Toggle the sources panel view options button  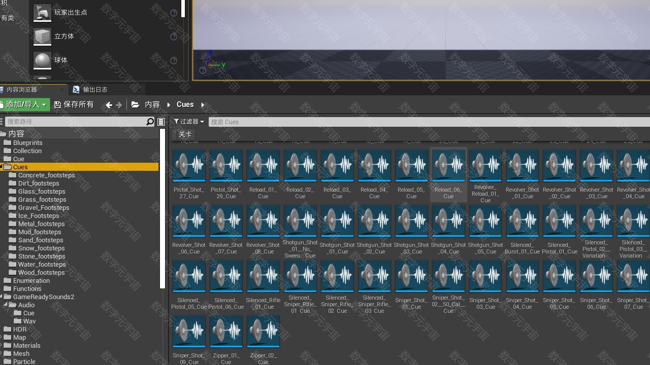(161, 122)
